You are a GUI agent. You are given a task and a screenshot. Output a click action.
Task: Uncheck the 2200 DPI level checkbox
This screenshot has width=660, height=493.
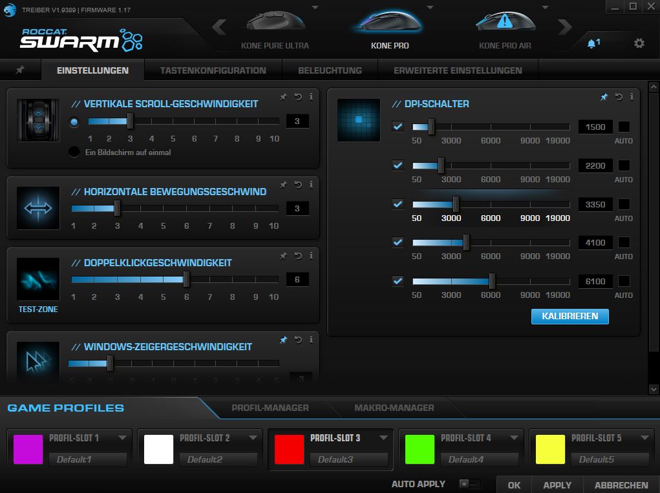(398, 165)
